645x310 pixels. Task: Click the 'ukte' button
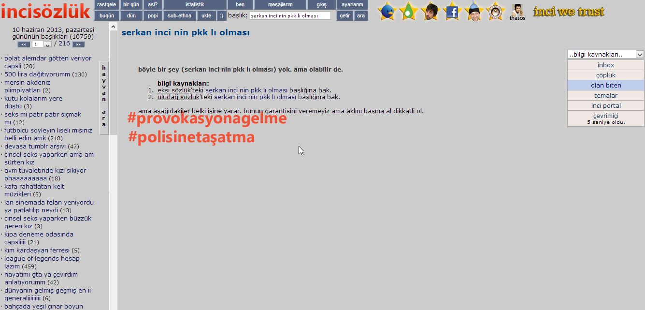click(206, 15)
